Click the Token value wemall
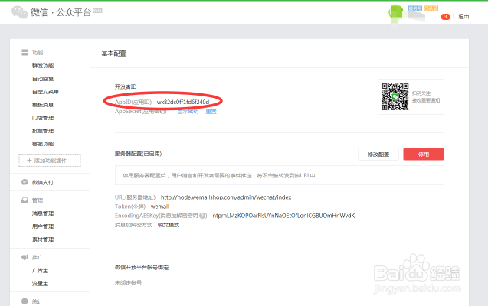488x306 pixels. point(160,207)
